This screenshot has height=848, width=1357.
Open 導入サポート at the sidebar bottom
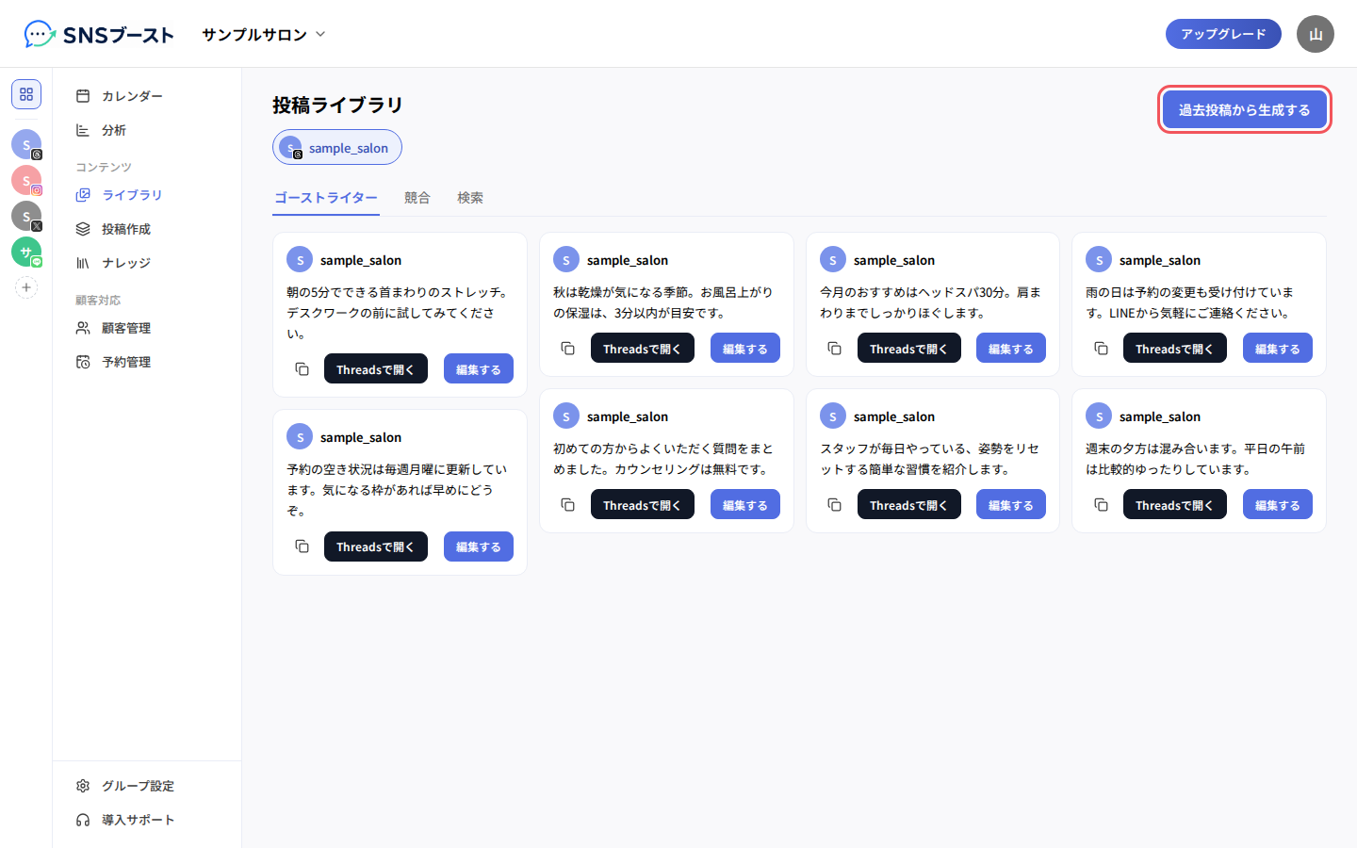tap(147, 820)
